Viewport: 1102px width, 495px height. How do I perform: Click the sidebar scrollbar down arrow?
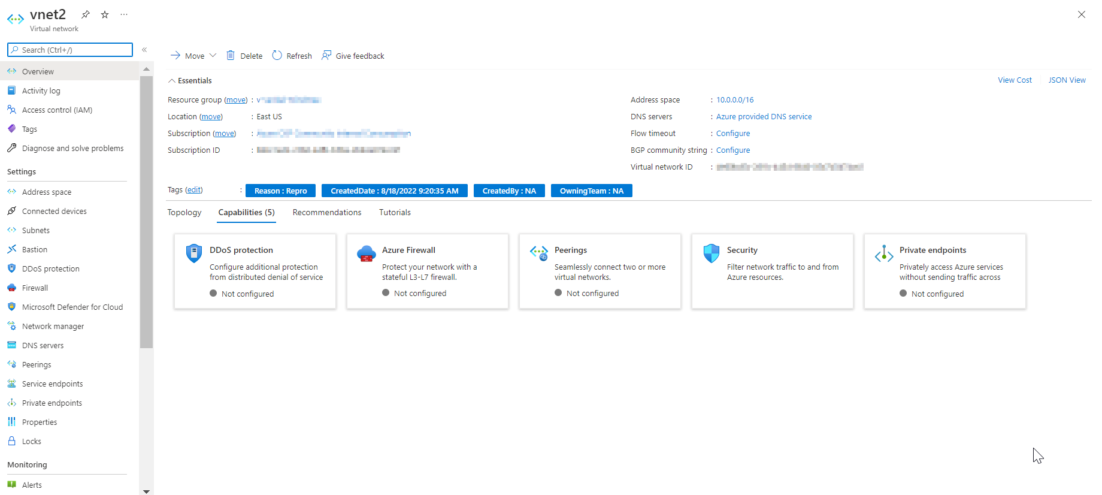(x=146, y=491)
